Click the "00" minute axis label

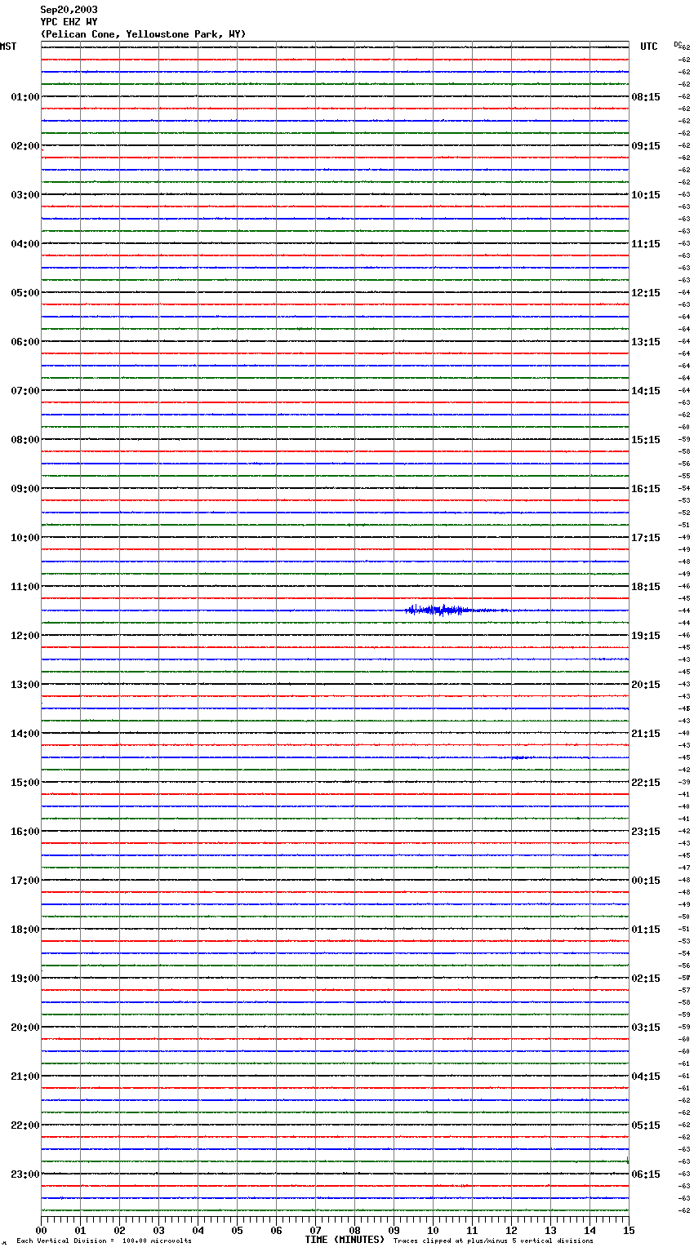41,1230
